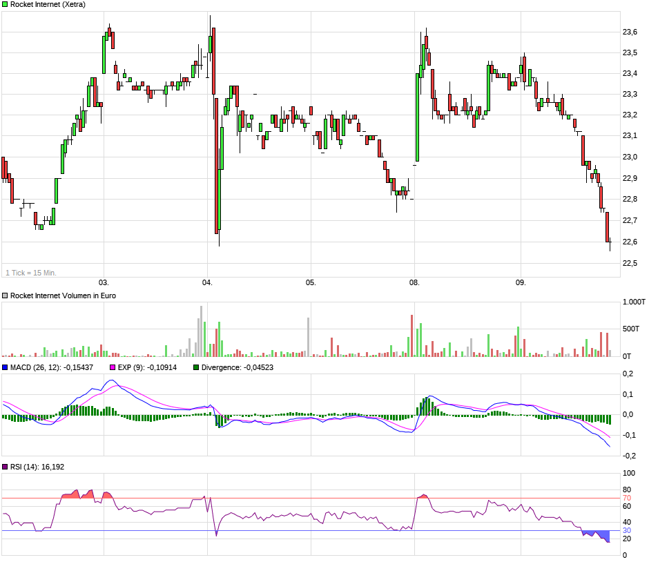
Task: Click the purple RSI (14) indicator square
Action: pyautogui.click(x=6, y=467)
